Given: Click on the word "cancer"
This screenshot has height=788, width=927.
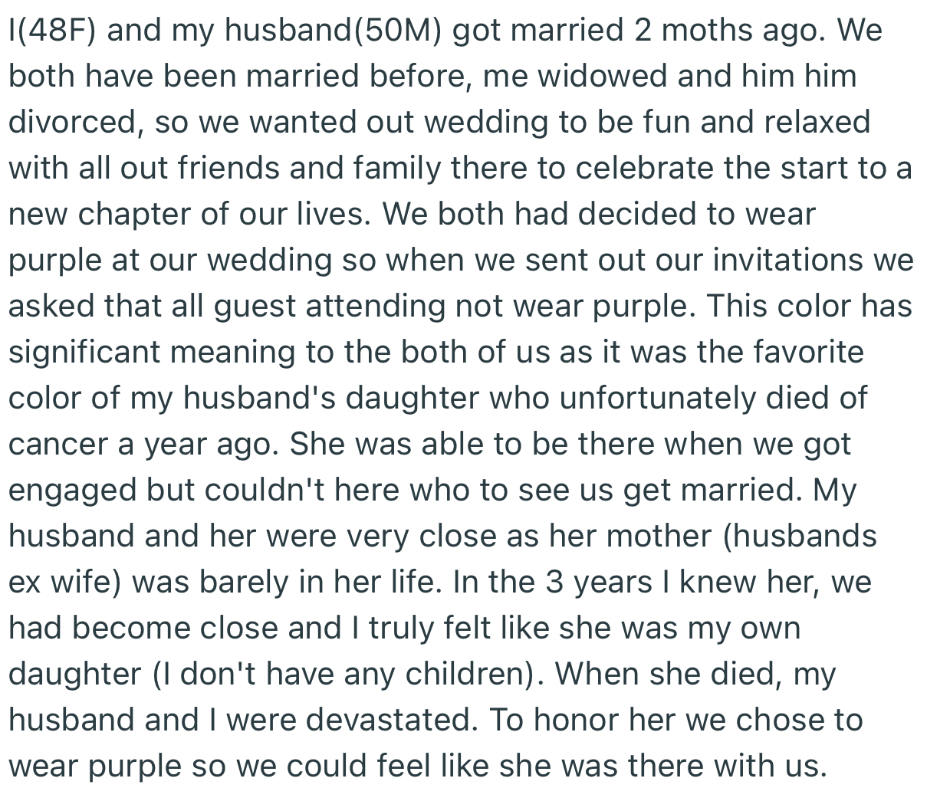Looking at the screenshot, I should point(58,445).
